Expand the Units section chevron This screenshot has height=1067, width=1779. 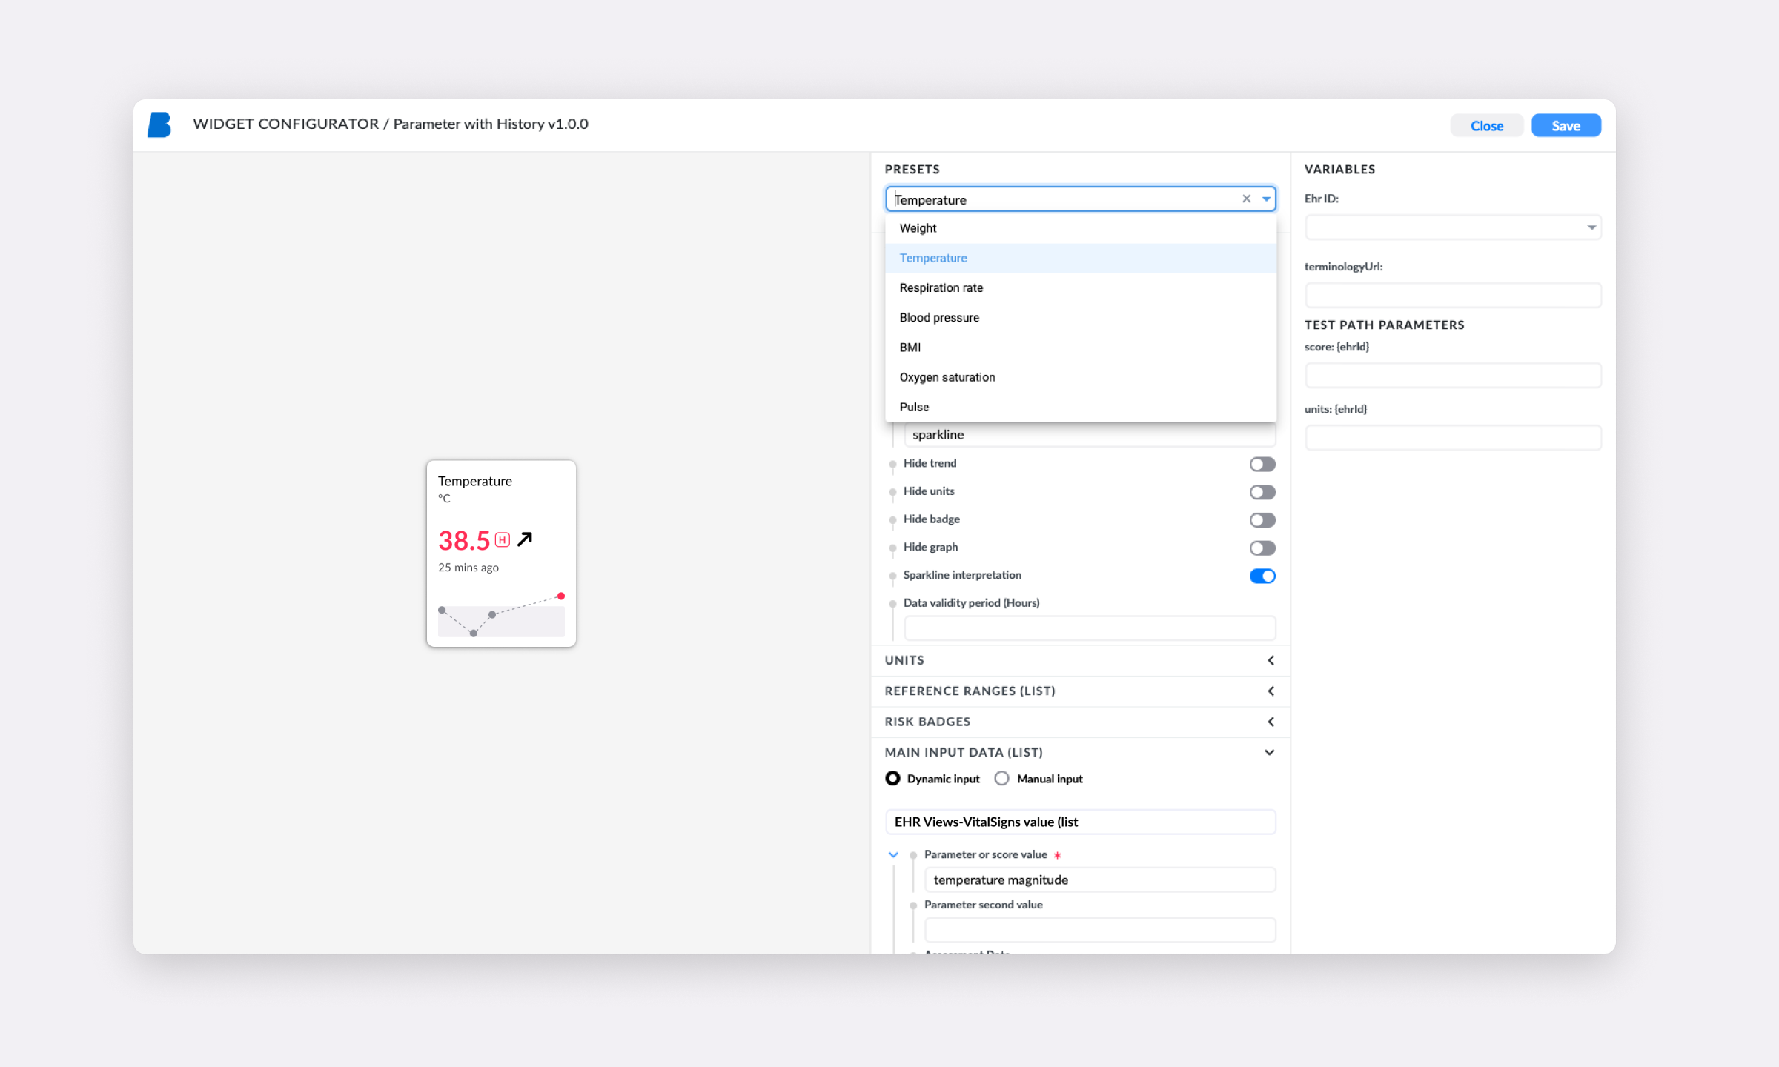point(1271,660)
